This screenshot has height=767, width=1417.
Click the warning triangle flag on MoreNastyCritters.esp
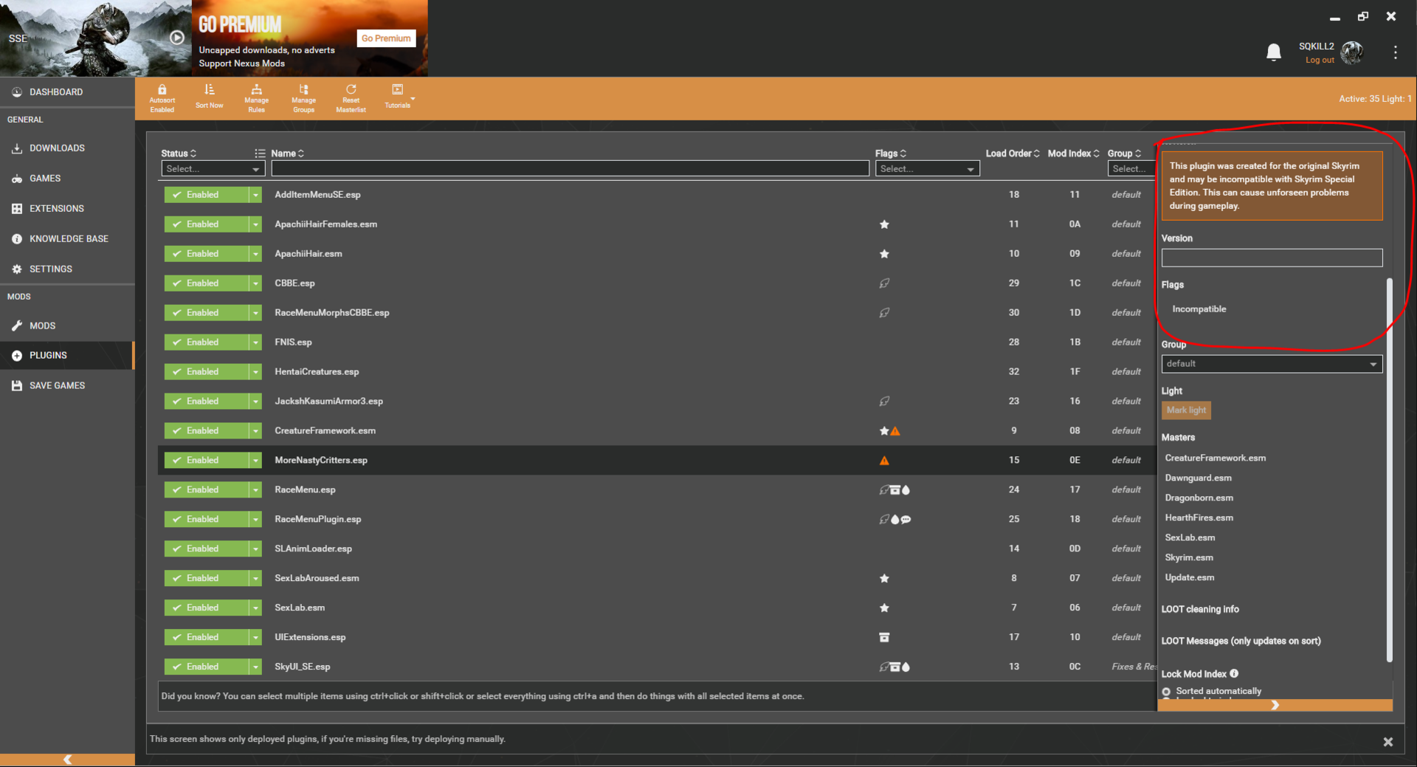point(884,461)
